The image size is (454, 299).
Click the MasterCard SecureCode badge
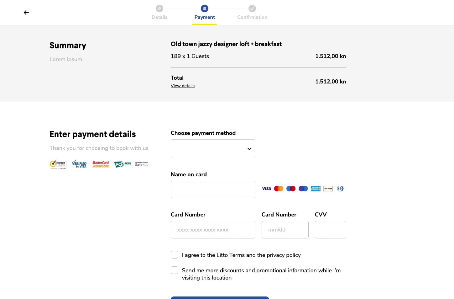coord(101,164)
